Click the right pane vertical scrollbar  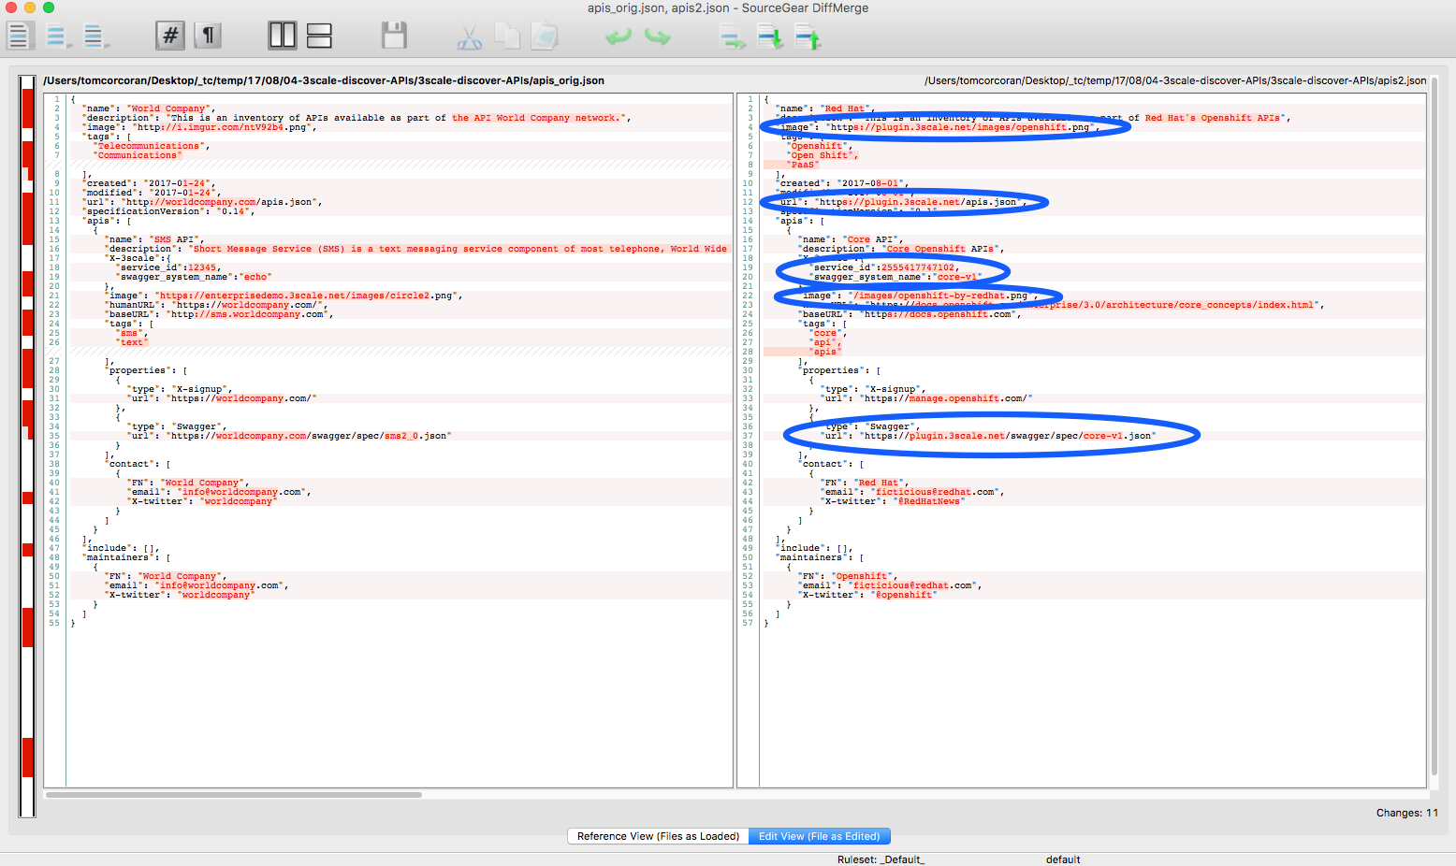(1434, 426)
